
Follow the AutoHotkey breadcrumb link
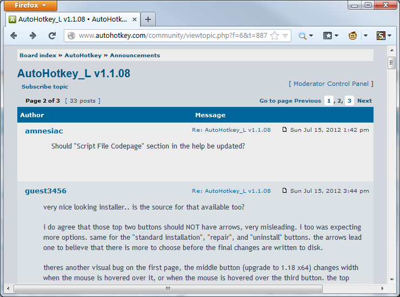pos(83,55)
